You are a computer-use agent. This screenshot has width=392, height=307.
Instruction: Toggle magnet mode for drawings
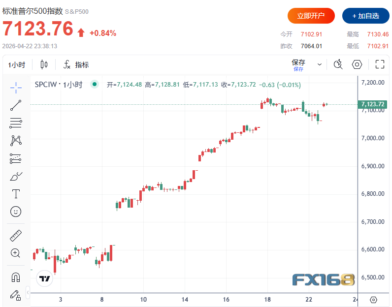click(x=16, y=277)
